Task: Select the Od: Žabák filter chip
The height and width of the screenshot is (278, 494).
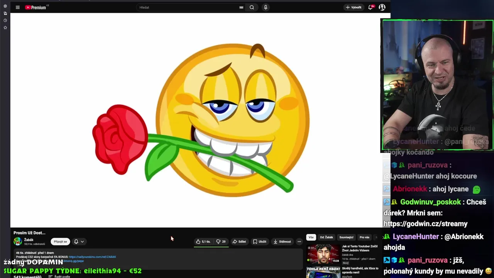Action: point(327,237)
